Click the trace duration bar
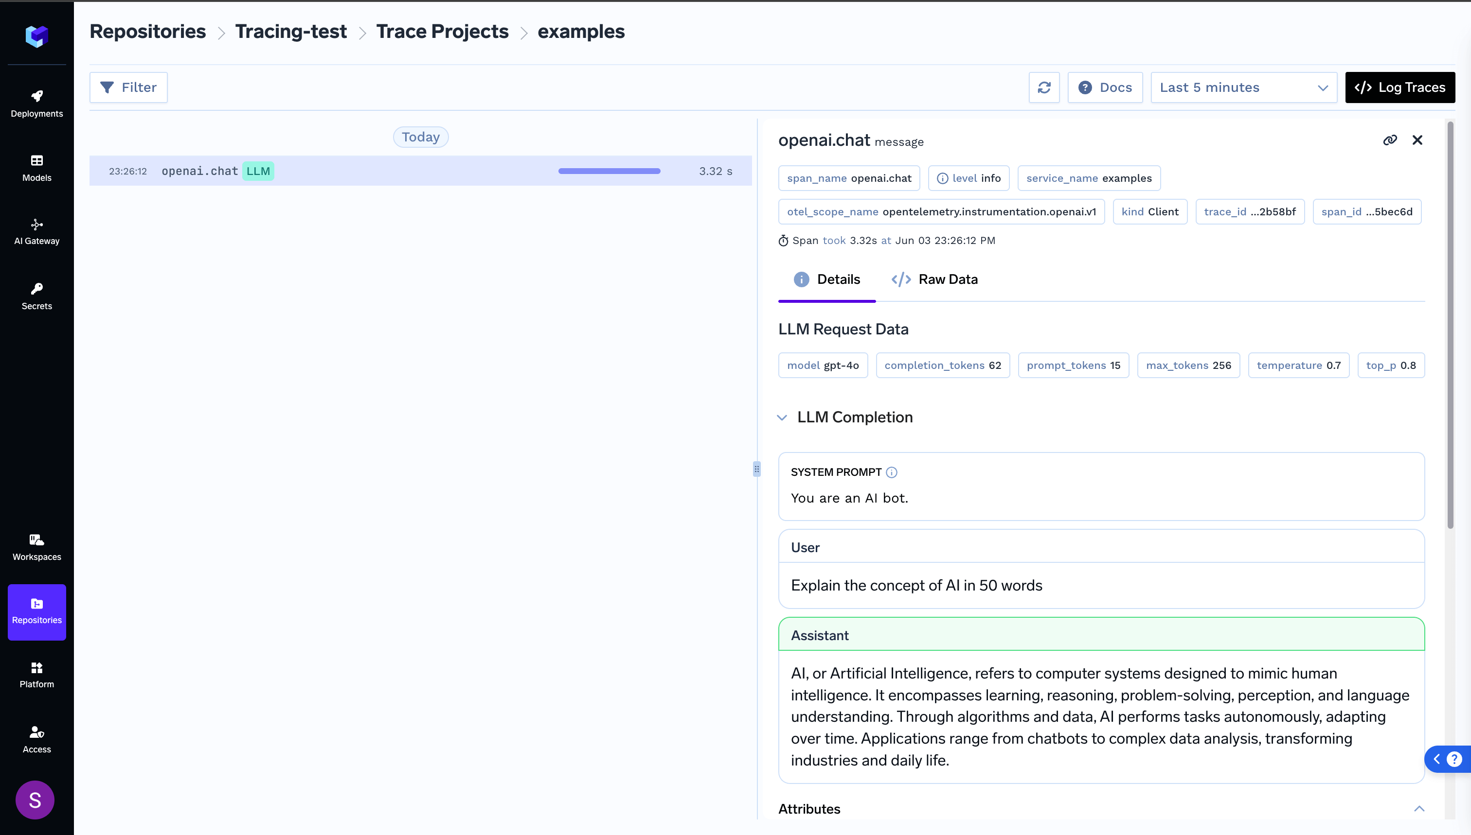The image size is (1471, 835). pos(609,171)
